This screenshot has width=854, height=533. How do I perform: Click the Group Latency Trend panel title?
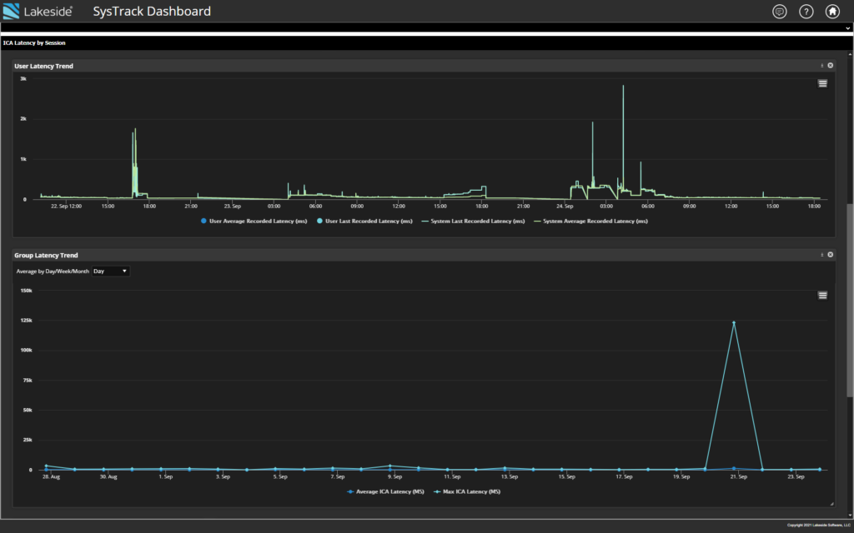coord(47,256)
